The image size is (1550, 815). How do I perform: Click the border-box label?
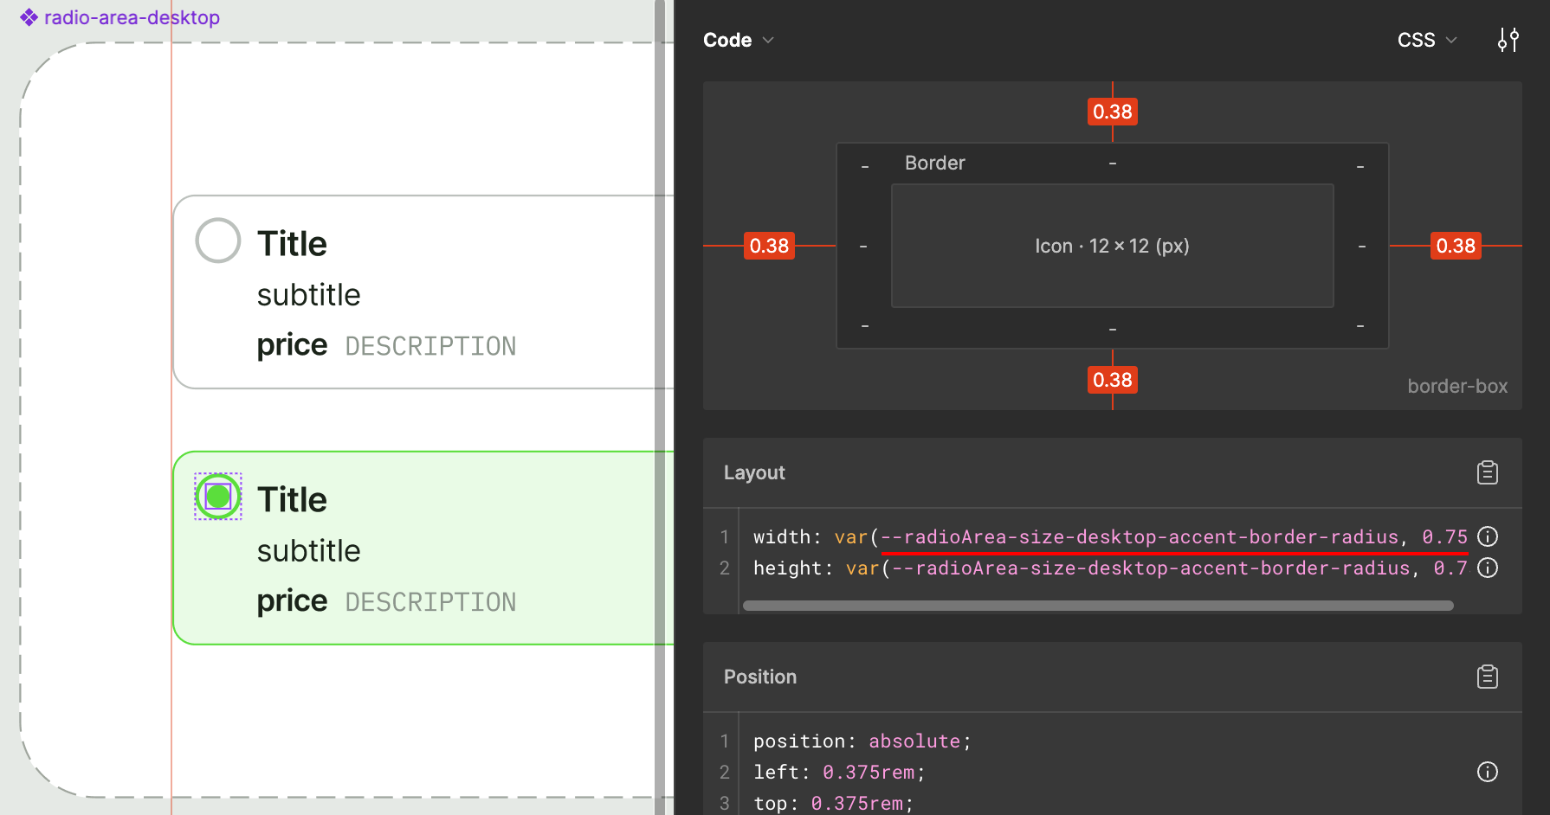point(1457,386)
